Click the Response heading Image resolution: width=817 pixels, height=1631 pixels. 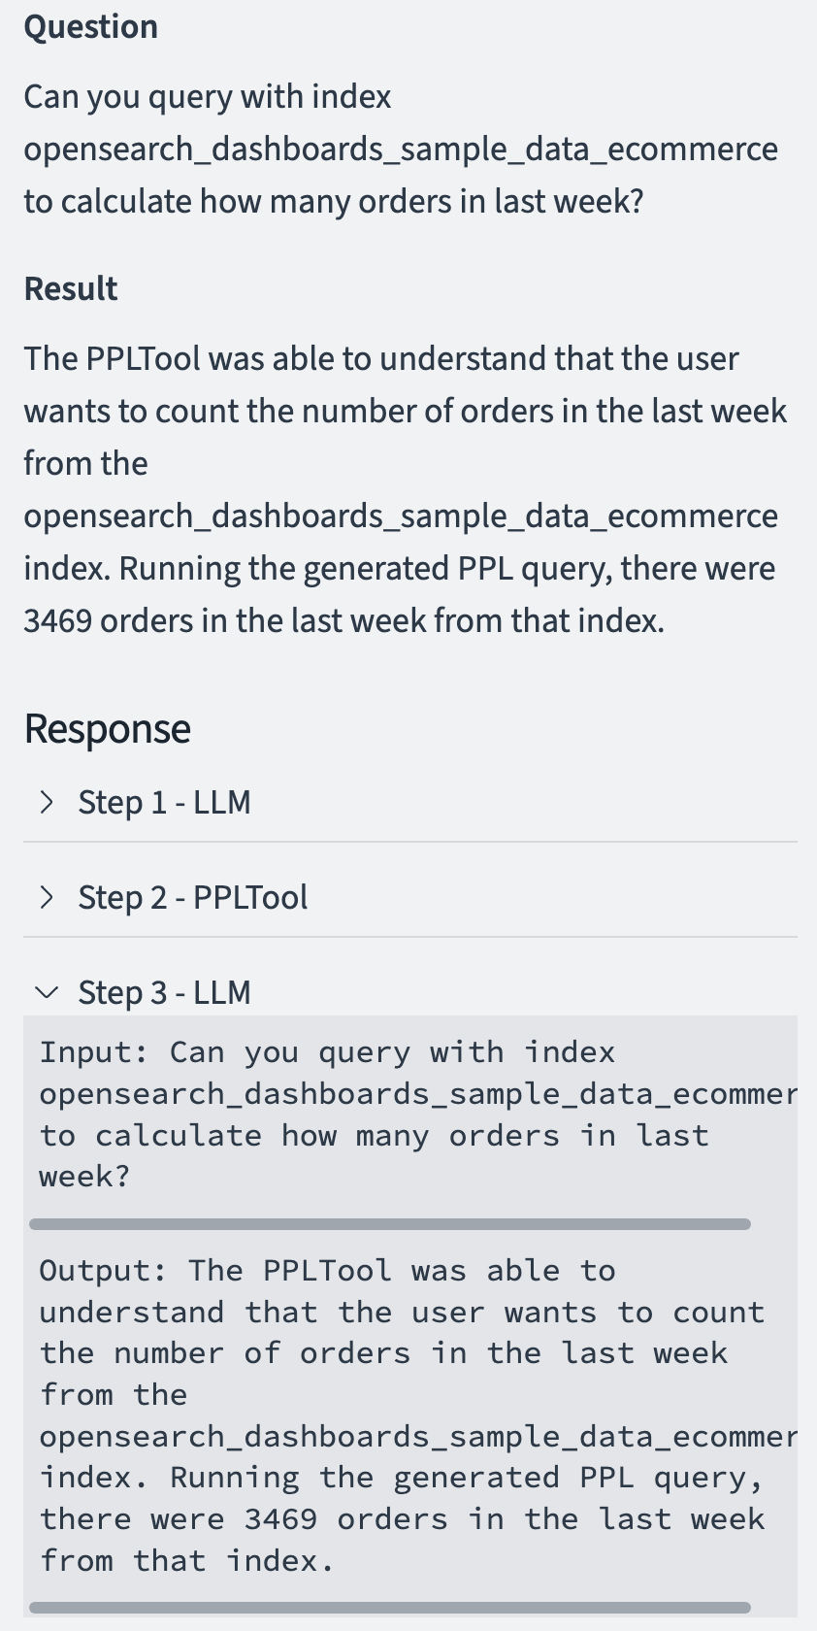[108, 728]
